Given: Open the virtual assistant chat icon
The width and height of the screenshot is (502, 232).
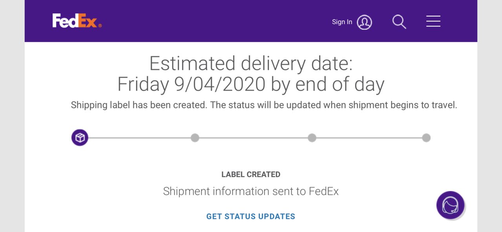Looking at the screenshot, I should (450, 205).
